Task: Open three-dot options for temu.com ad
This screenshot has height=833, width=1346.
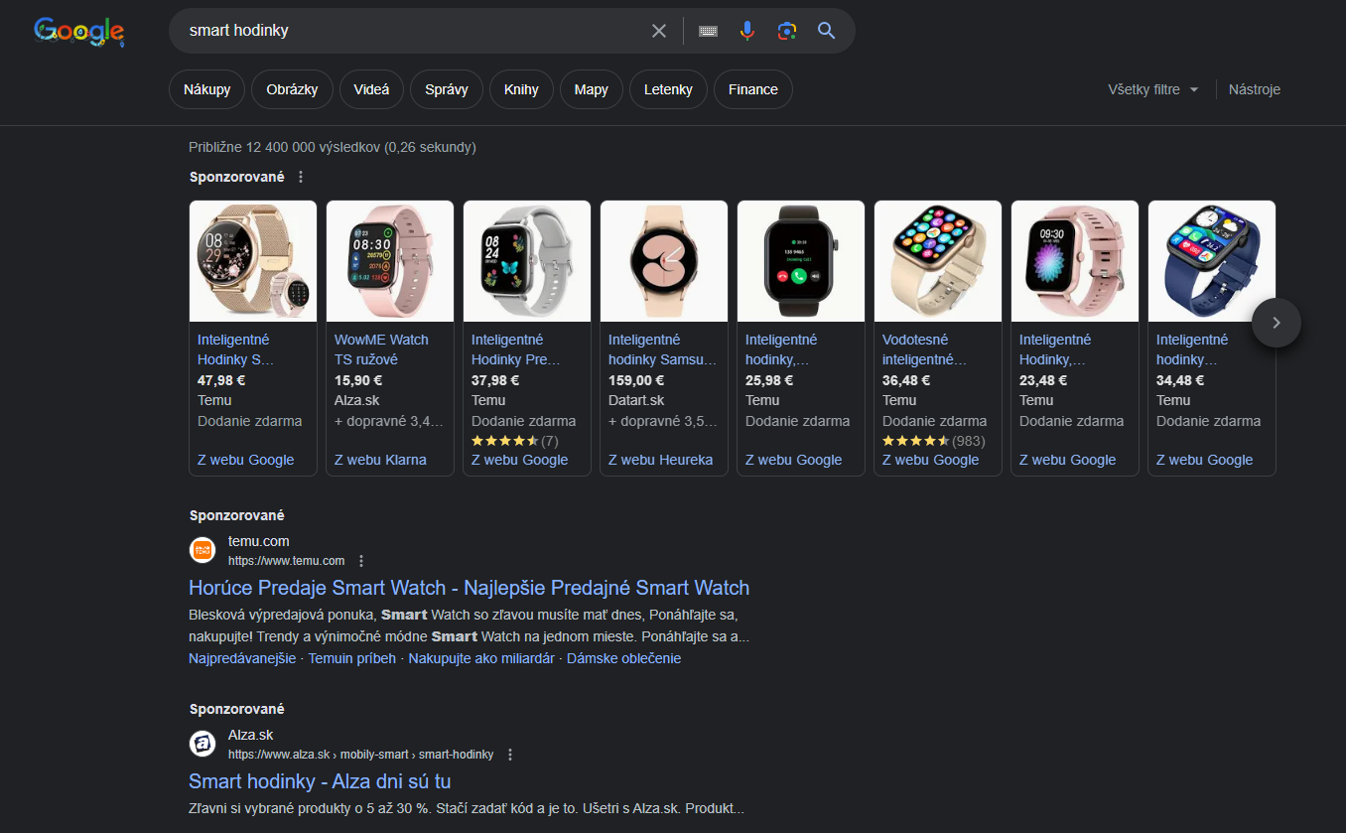Action: coord(361,561)
